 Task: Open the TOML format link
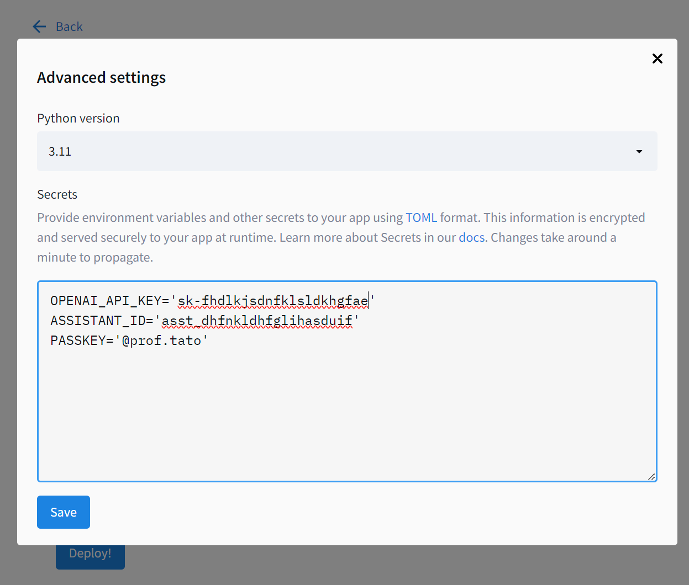pyautogui.click(x=421, y=217)
